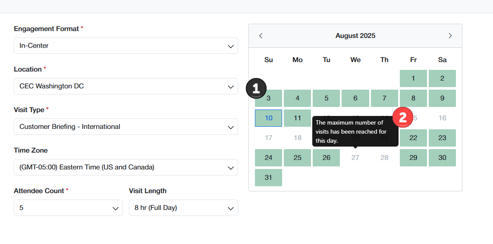The width and height of the screenshot is (493, 244).
Task: Select August 26 available date
Action: pos(326,158)
